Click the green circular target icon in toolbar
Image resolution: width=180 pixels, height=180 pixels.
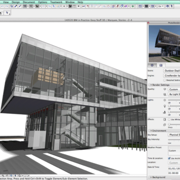click(x=133, y=6)
